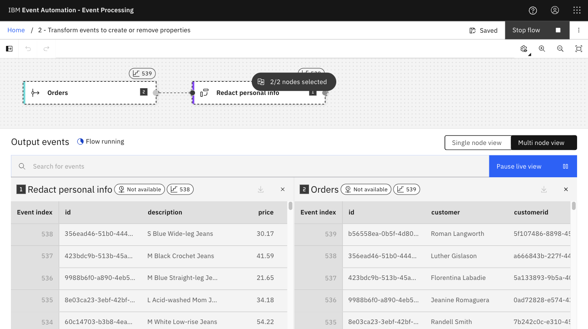Toggle the side panel icon
This screenshot has height=329, width=588.
(x=9, y=49)
